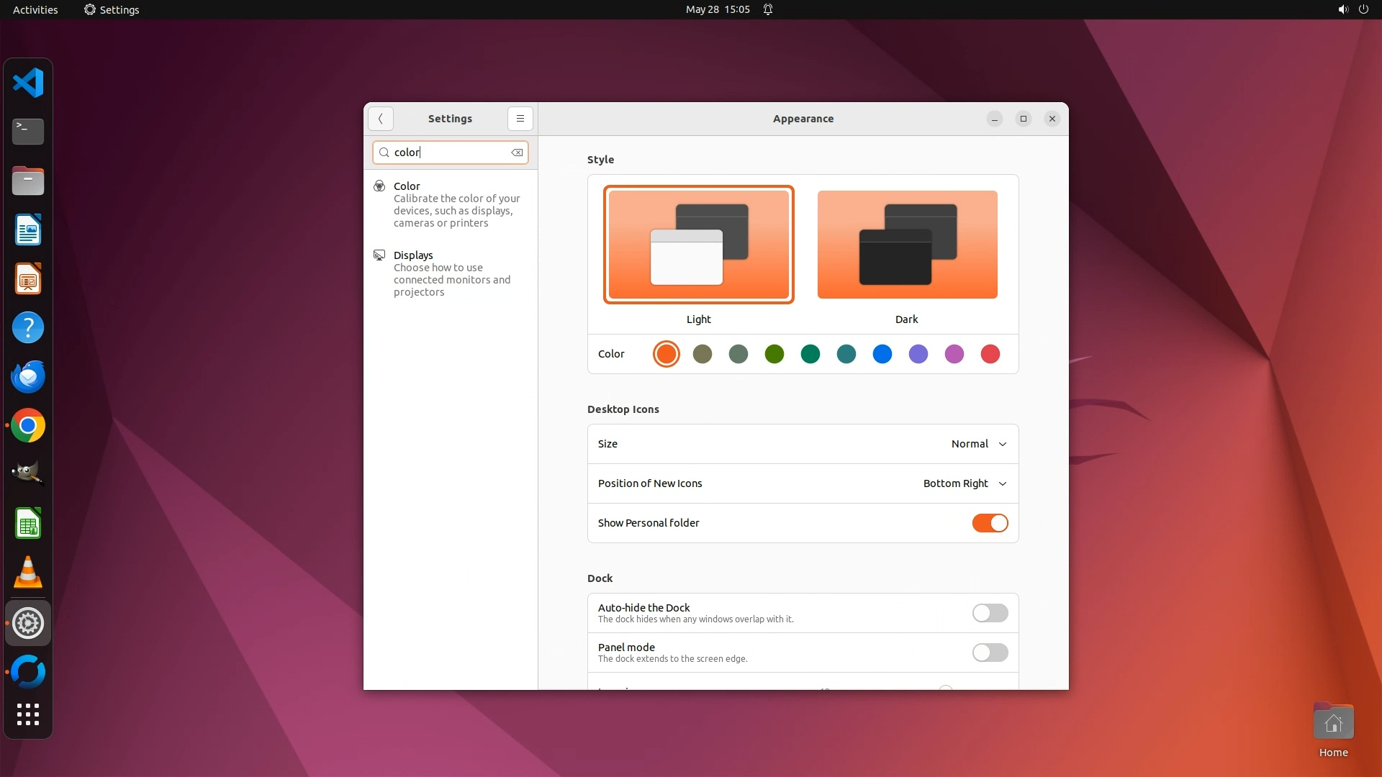Open Visual Studio Code from dock
The width and height of the screenshot is (1382, 777).
28,83
